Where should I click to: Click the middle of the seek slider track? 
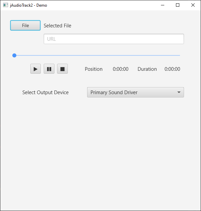click(x=97, y=55)
